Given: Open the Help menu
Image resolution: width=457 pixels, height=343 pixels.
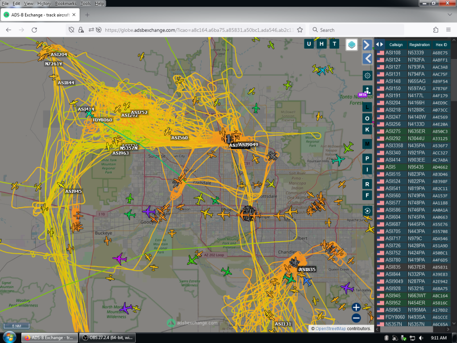Looking at the screenshot, I should pyautogui.click(x=99, y=4).
